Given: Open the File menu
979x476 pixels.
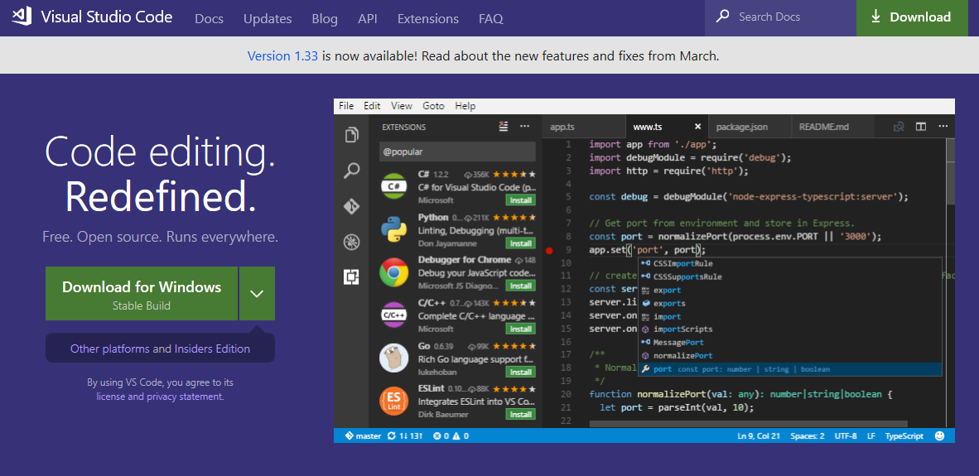Looking at the screenshot, I should [x=346, y=106].
